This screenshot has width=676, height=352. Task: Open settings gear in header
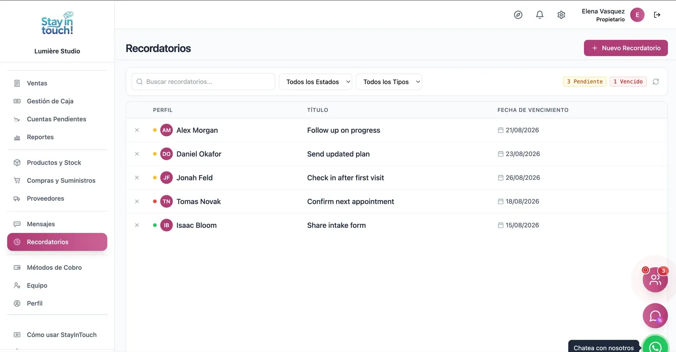coord(561,15)
